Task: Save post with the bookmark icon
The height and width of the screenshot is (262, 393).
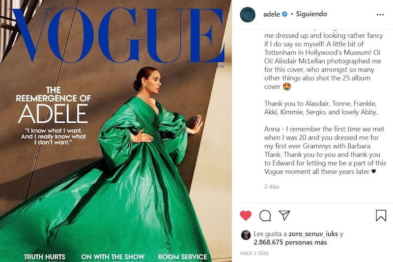Action: tap(381, 215)
